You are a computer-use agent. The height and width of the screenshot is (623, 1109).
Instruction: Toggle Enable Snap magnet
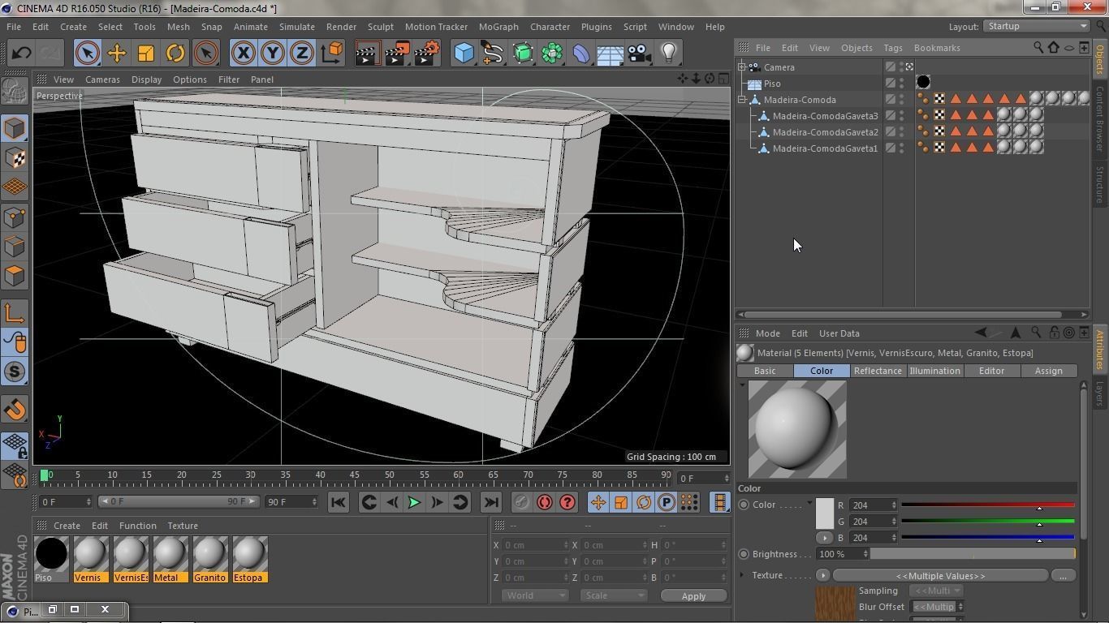pyautogui.click(x=15, y=410)
